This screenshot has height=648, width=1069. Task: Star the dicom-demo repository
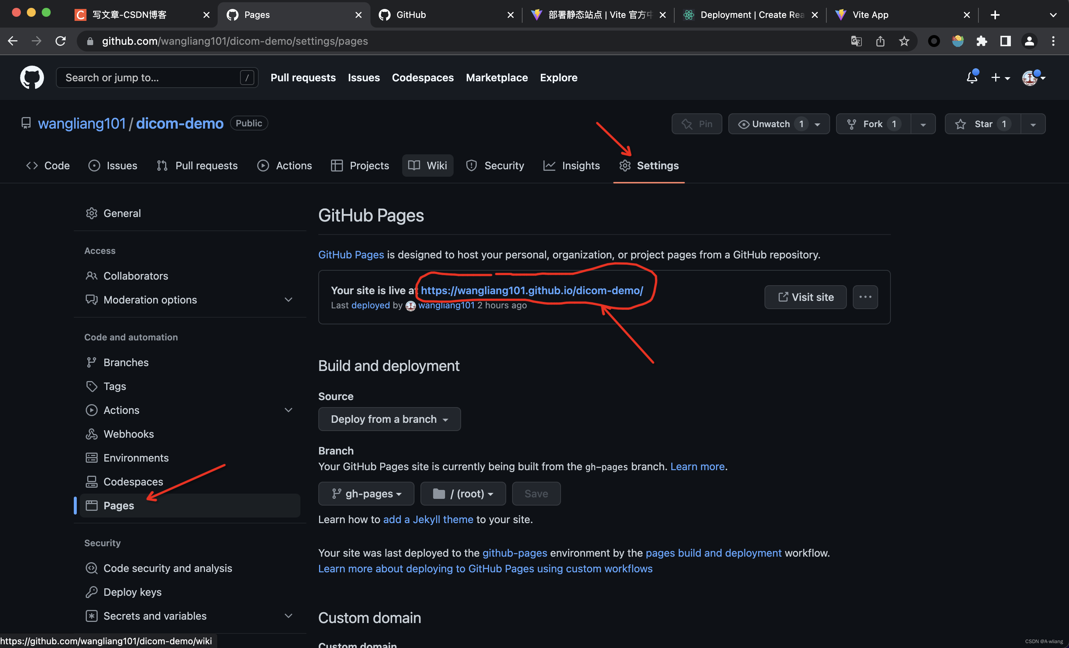[x=983, y=124]
